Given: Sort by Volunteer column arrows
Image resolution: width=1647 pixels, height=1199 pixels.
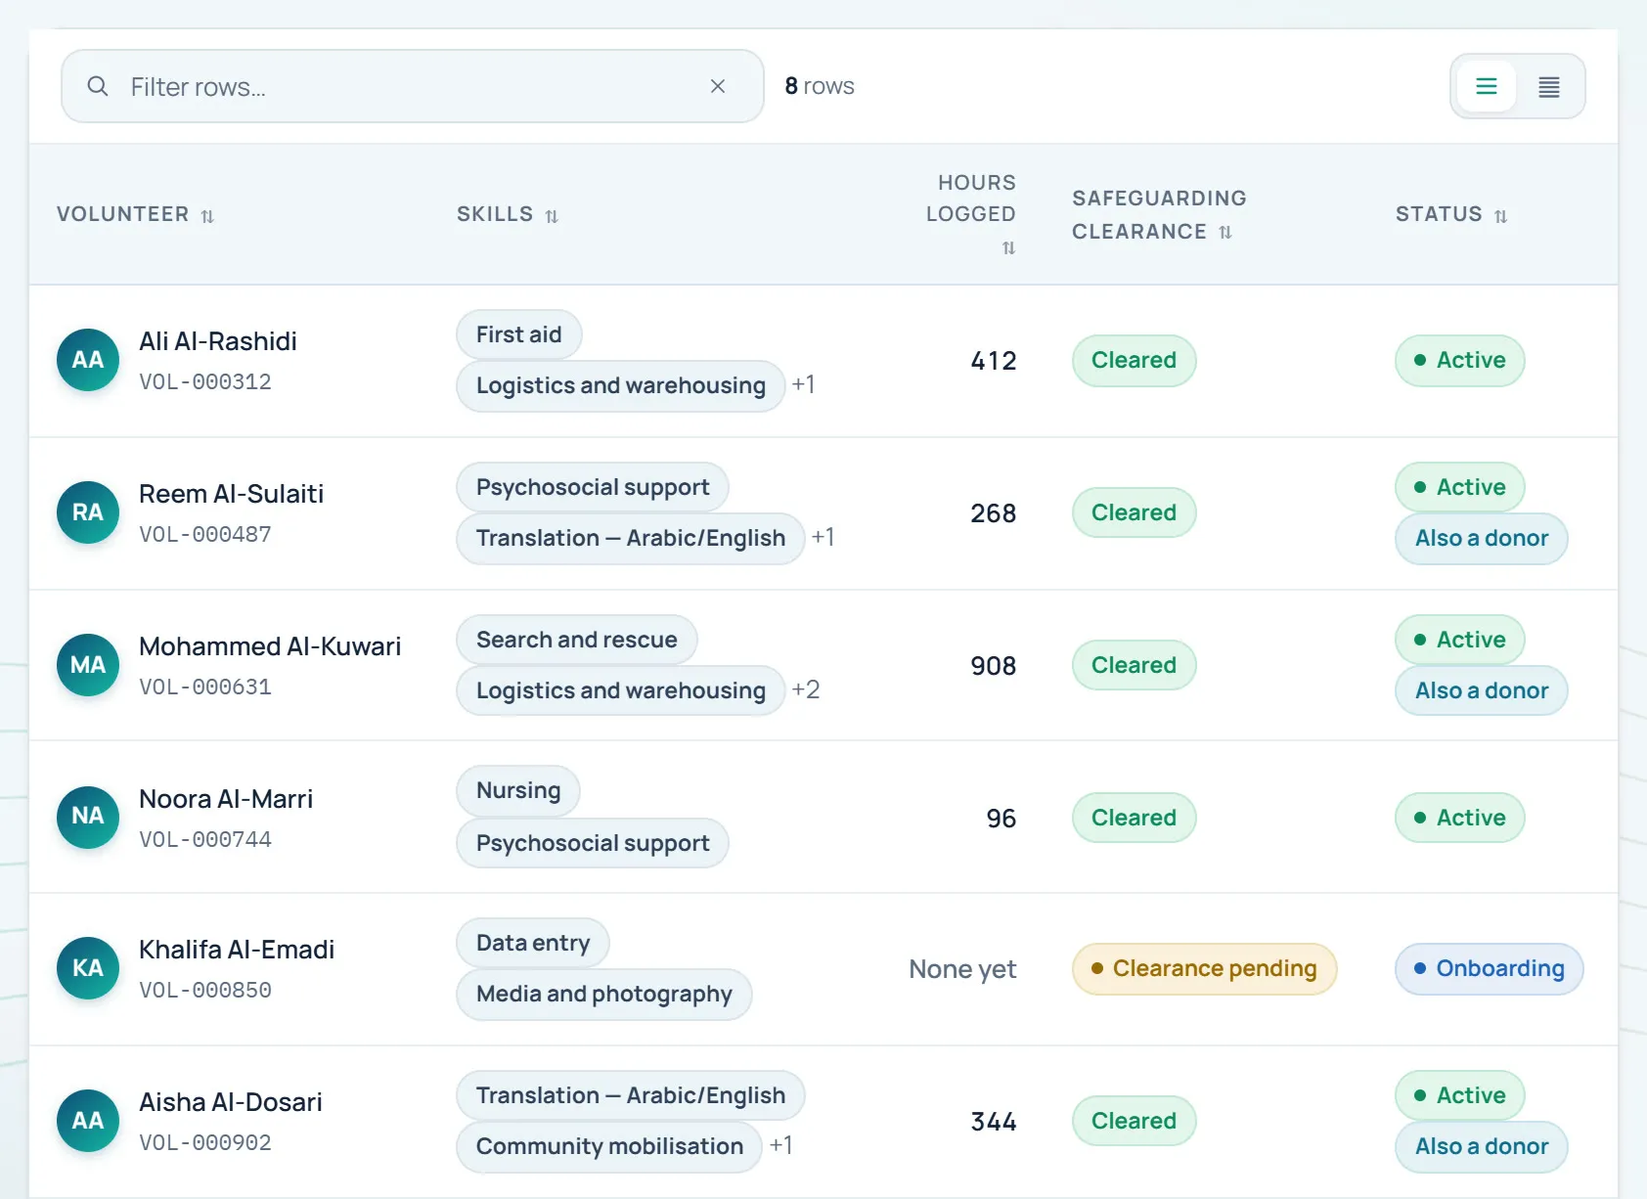Looking at the screenshot, I should click(x=207, y=216).
